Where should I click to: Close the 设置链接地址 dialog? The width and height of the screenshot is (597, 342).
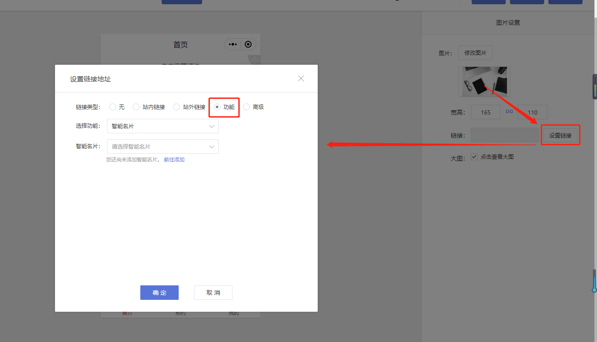click(301, 78)
